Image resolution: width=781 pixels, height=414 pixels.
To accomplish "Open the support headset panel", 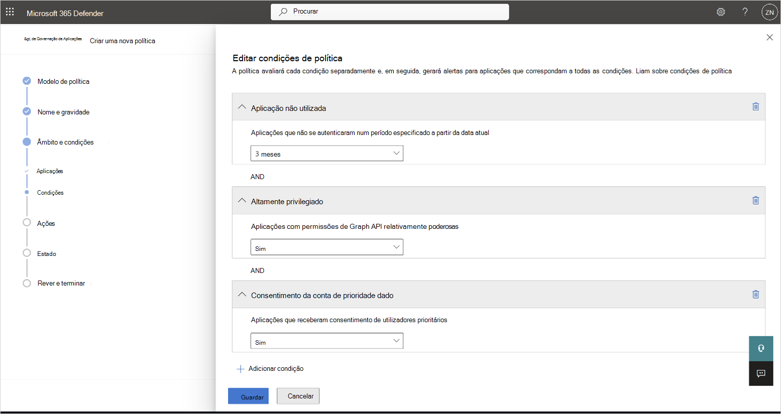I will [x=761, y=348].
